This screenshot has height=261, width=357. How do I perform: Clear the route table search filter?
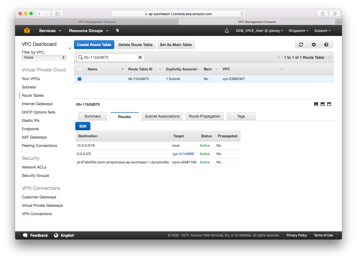140,57
